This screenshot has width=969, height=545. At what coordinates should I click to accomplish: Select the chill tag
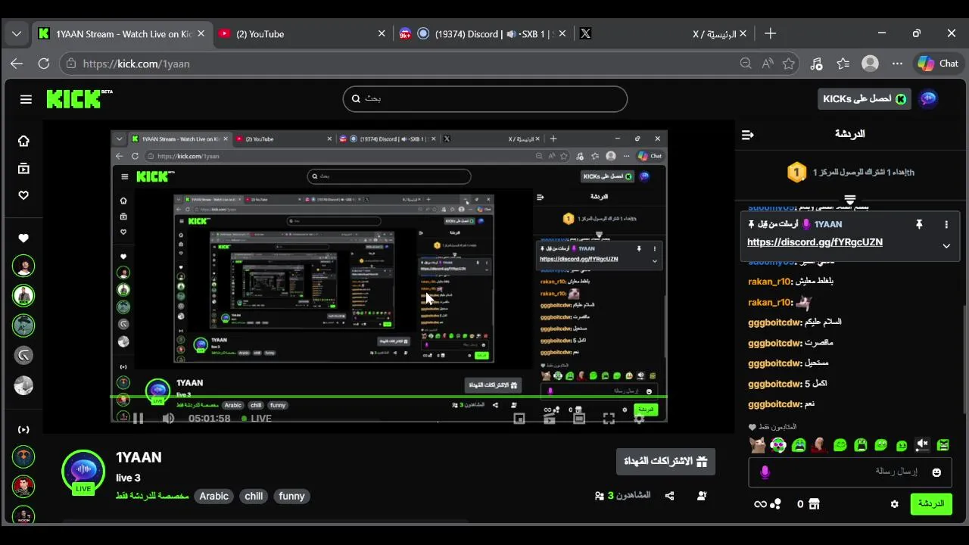pos(254,496)
